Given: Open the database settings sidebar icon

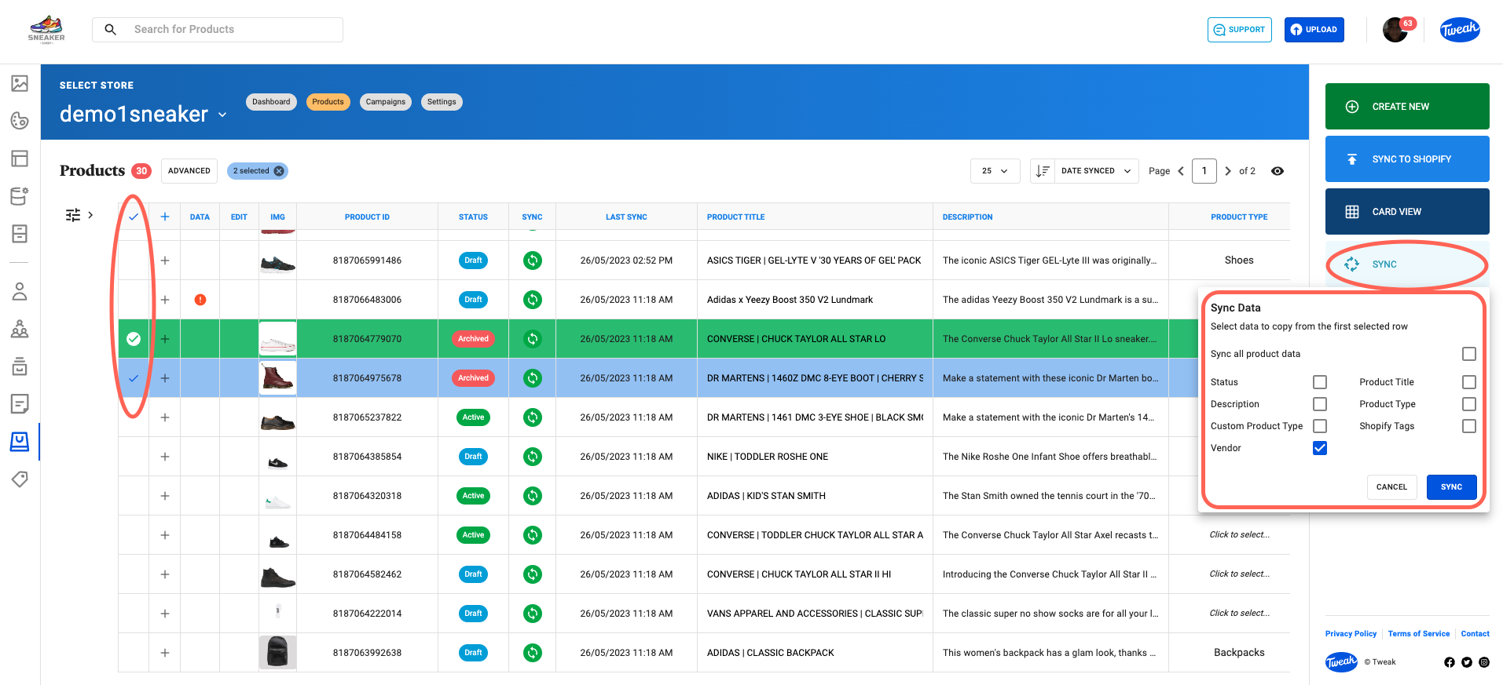Looking at the screenshot, I should 20,196.
